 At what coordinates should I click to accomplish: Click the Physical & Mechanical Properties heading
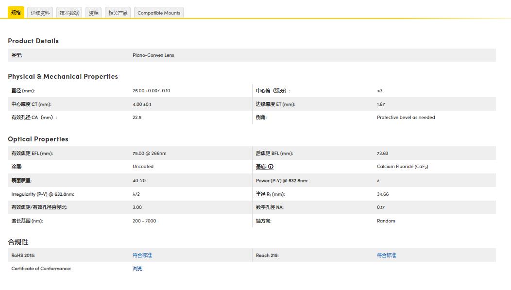tap(63, 76)
